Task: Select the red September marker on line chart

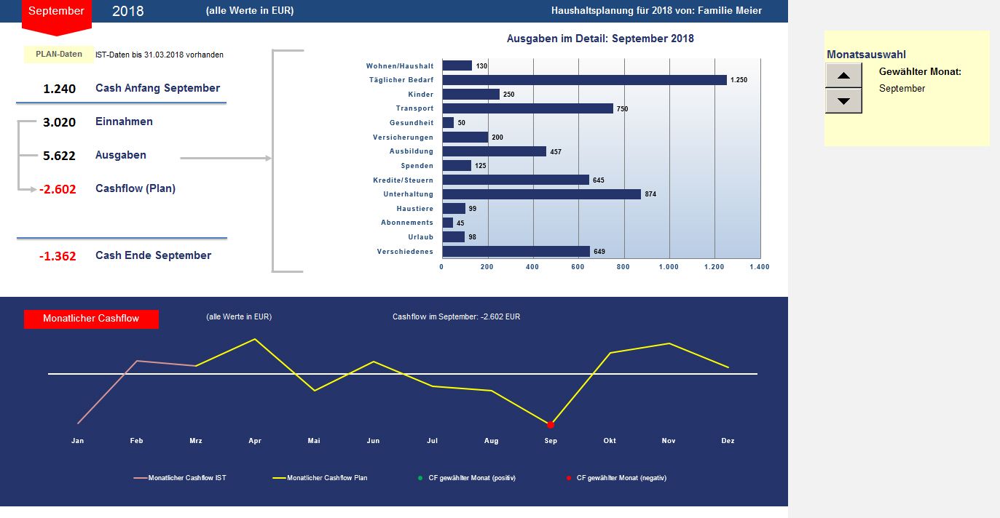Action: pos(551,425)
